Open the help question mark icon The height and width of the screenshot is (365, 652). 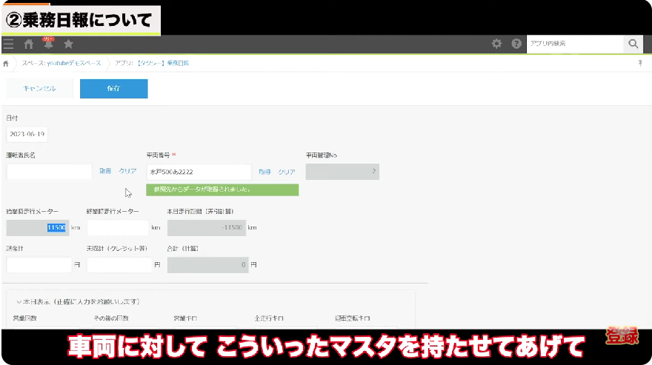click(516, 44)
